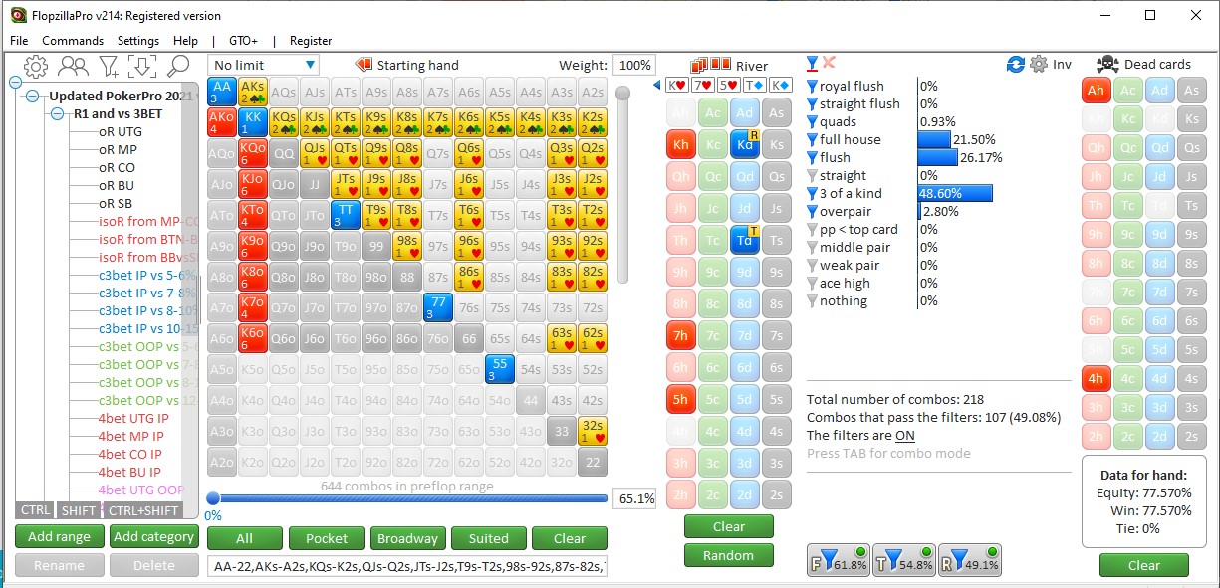Open the settings gear above the range tree
The height and width of the screenshot is (588, 1220).
coord(36,67)
